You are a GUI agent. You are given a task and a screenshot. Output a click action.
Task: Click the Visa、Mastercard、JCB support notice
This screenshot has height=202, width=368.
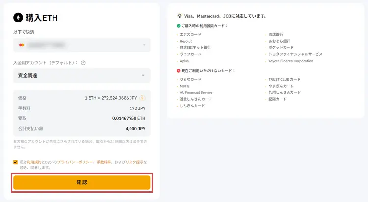tap(225, 16)
